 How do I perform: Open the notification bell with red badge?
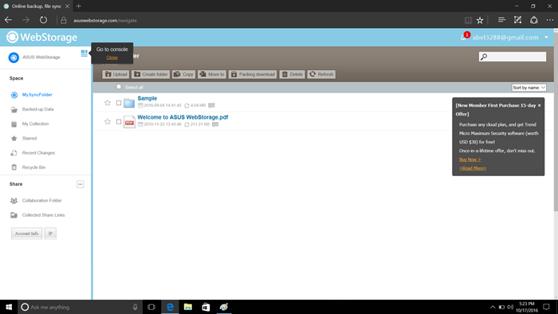[x=465, y=37]
